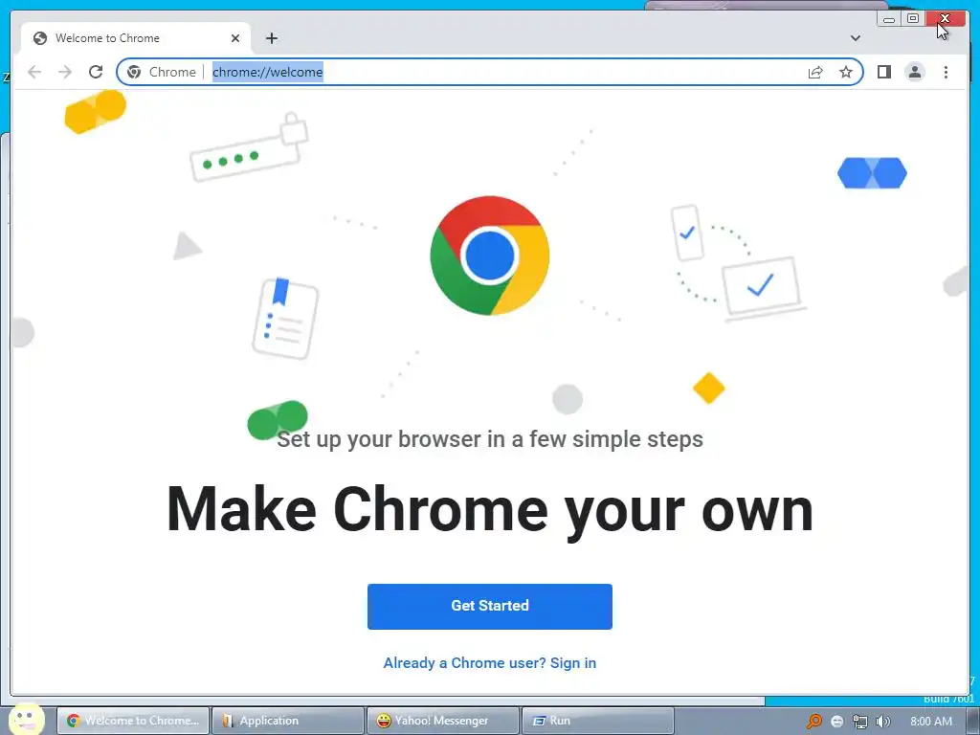980x735 pixels.
Task: Follow the Already a Chrome user? Sign in link
Action: click(489, 662)
